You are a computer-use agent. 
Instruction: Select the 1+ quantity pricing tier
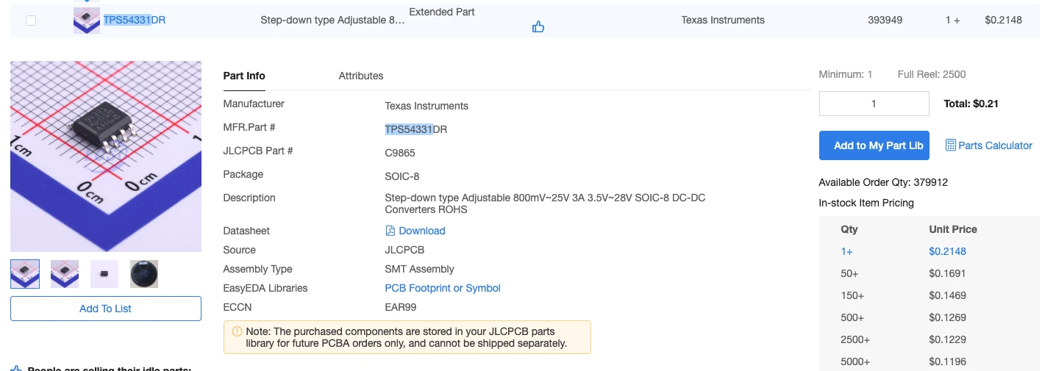tap(847, 251)
